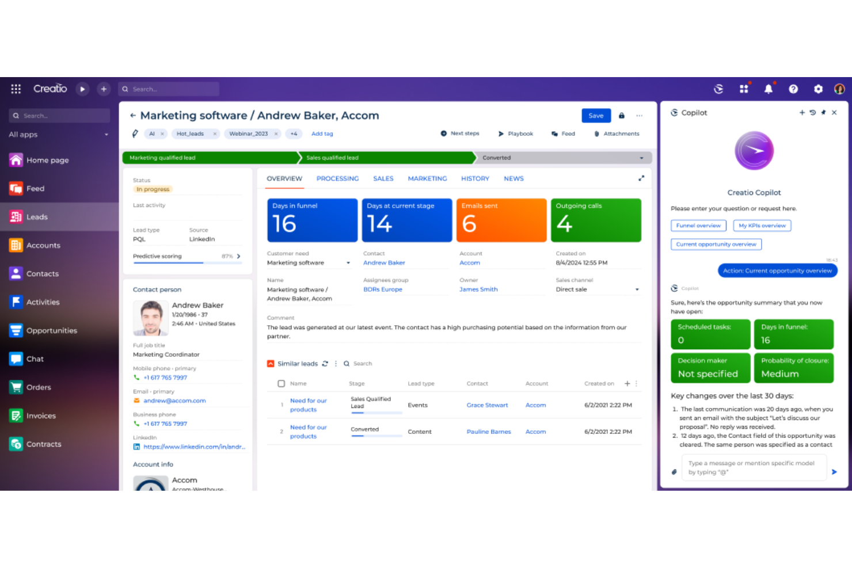Image resolution: width=852 pixels, height=568 pixels.
Task: Open the Leads section in the sidebar
Action: click(x=37, y=216)
